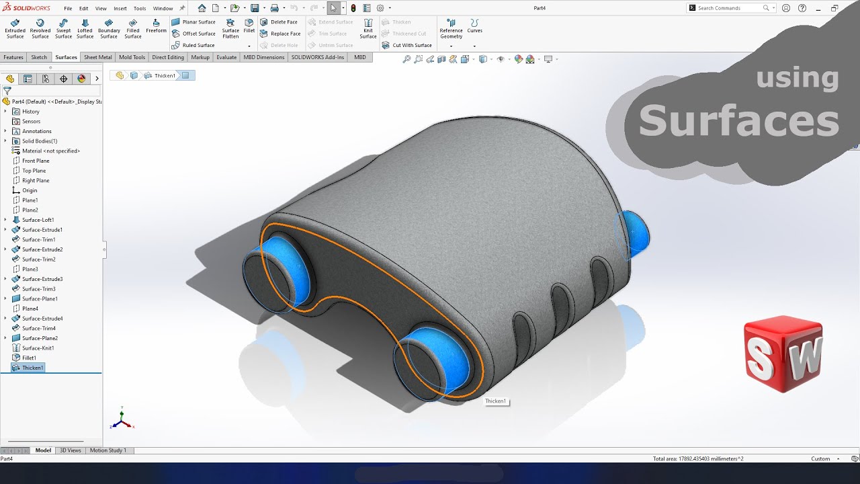
Task: Click Replace Face command
Action: [x=280, y=34]
